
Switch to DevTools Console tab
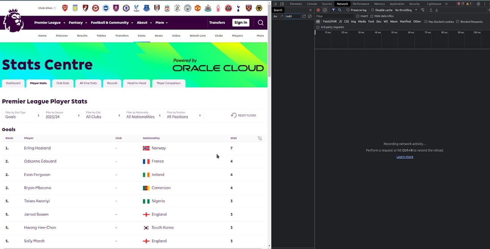[312, 4]
